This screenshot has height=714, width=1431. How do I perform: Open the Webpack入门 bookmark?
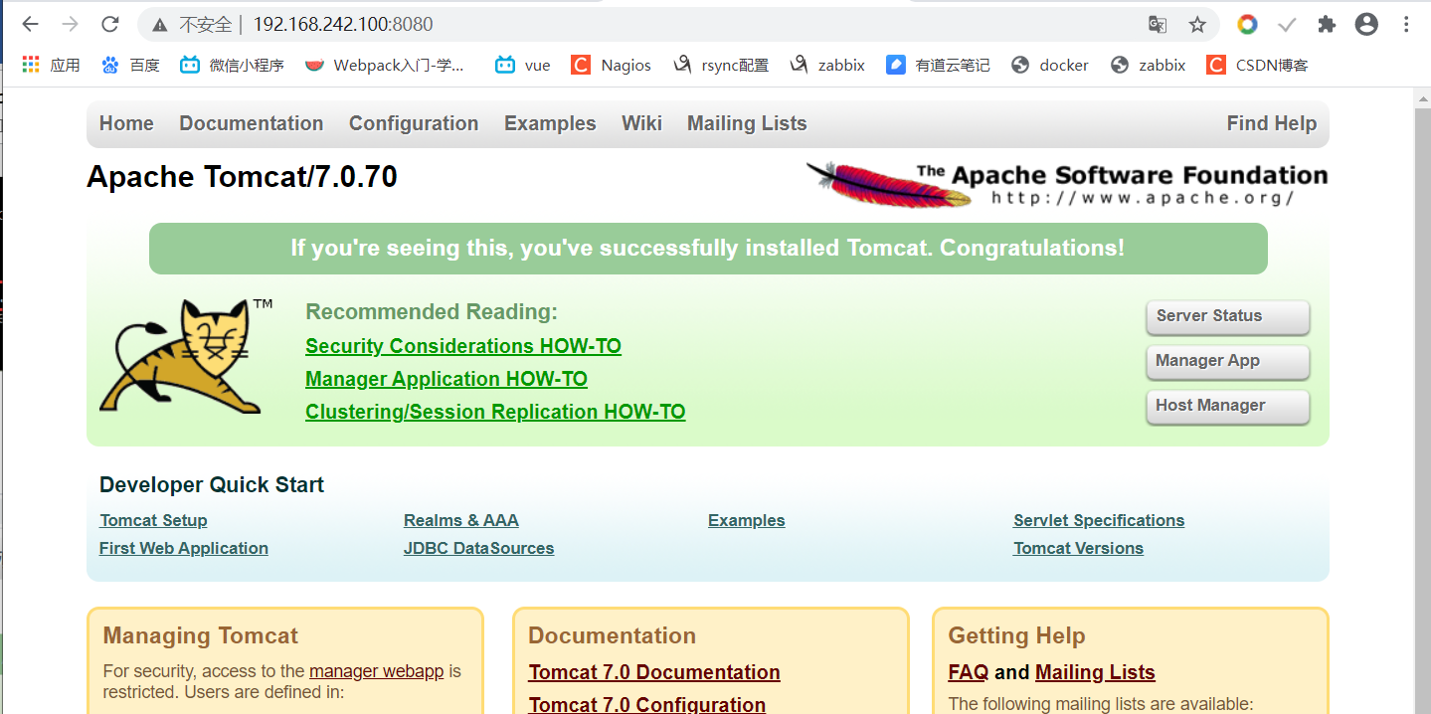385,65
